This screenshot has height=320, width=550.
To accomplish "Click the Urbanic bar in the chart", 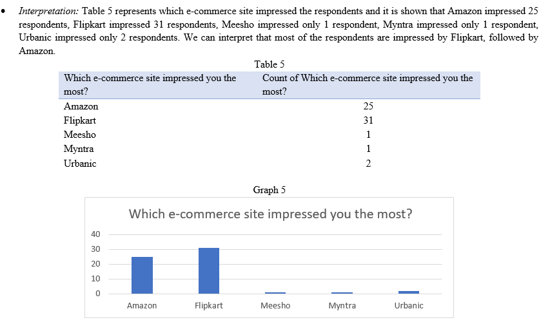I will tap(409, 292).
